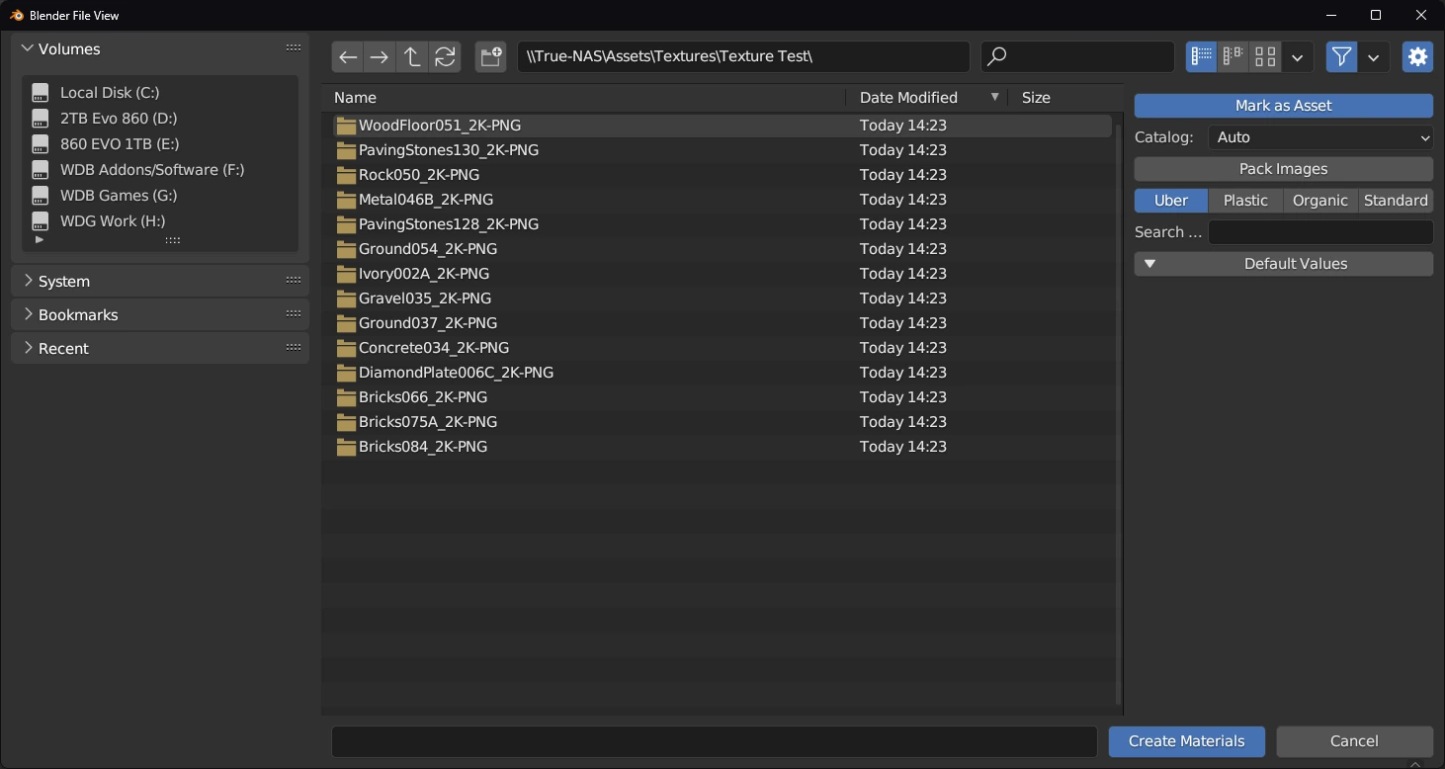The width and height of the screenshot is (1445, 769).
Task: Go up to parent directory
Action: point(412,57)
